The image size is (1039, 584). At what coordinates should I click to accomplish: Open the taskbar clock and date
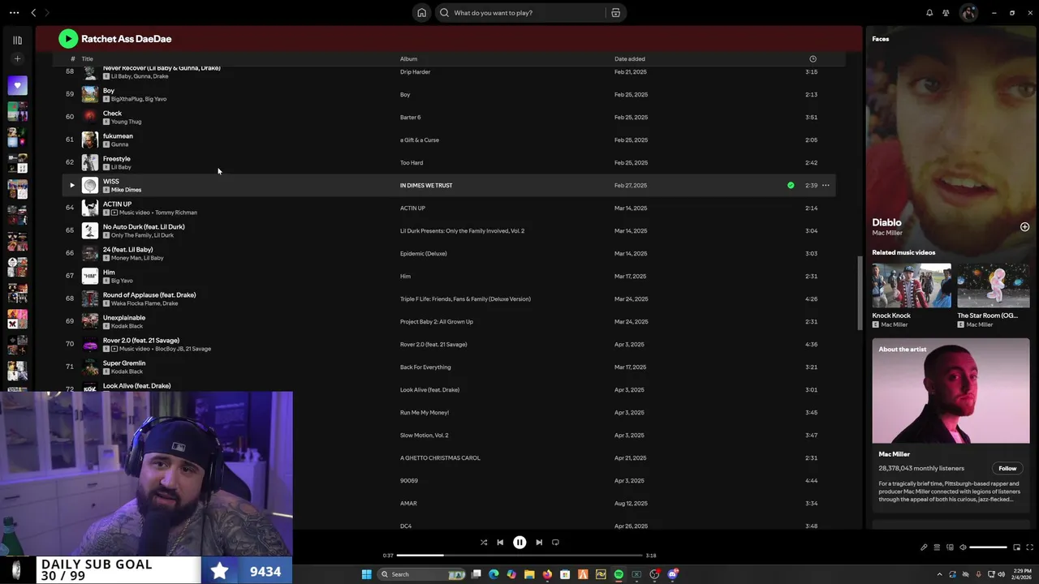click(1021, 574)
